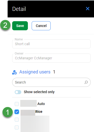Image resolution: width=94 pixels, height=132 pixels.
Task: Select the Auto user name text
Action: point(41,104)
